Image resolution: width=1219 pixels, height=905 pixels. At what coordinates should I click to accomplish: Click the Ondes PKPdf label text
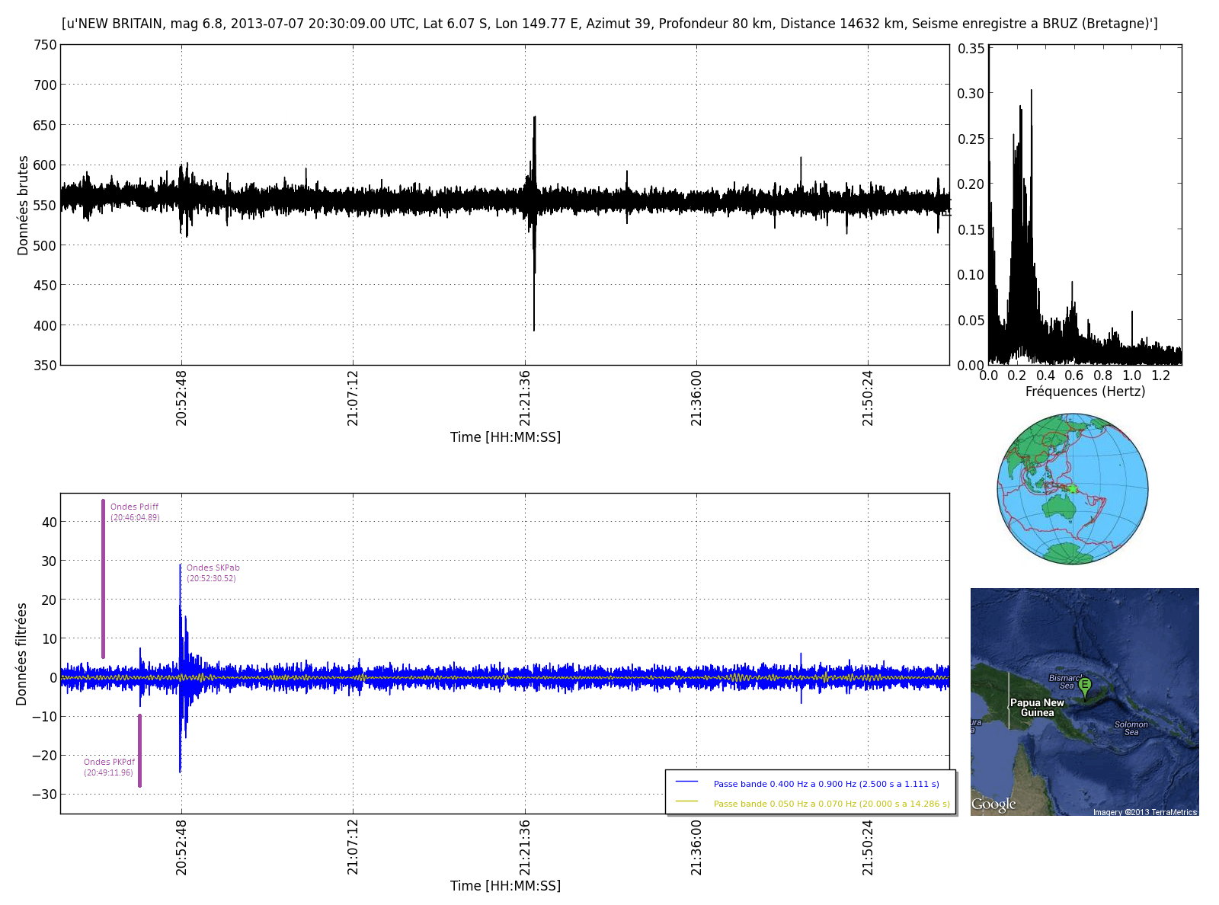pyautogui.click(x=109, y=763)
